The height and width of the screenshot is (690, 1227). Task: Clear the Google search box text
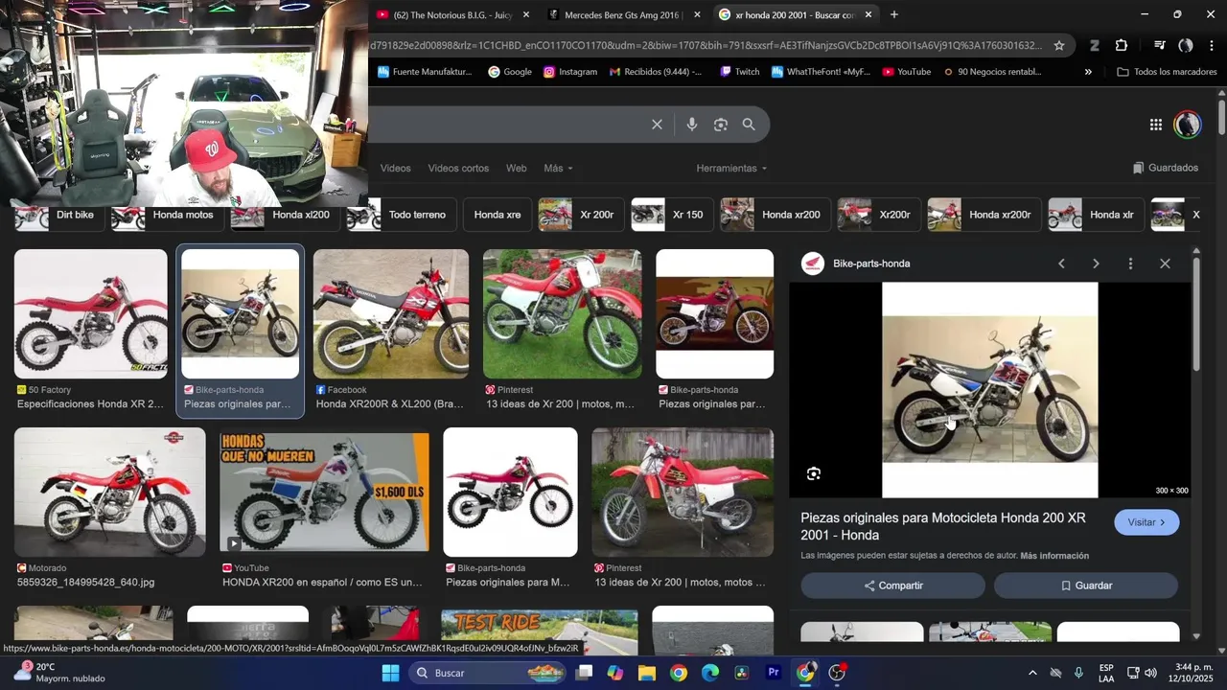pos(657,125)
